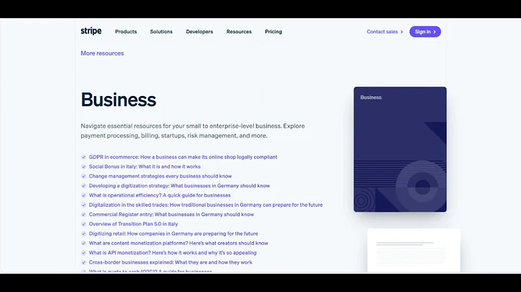Open Commercial Register entry article
Screen dimensions: 521x292
171,215
